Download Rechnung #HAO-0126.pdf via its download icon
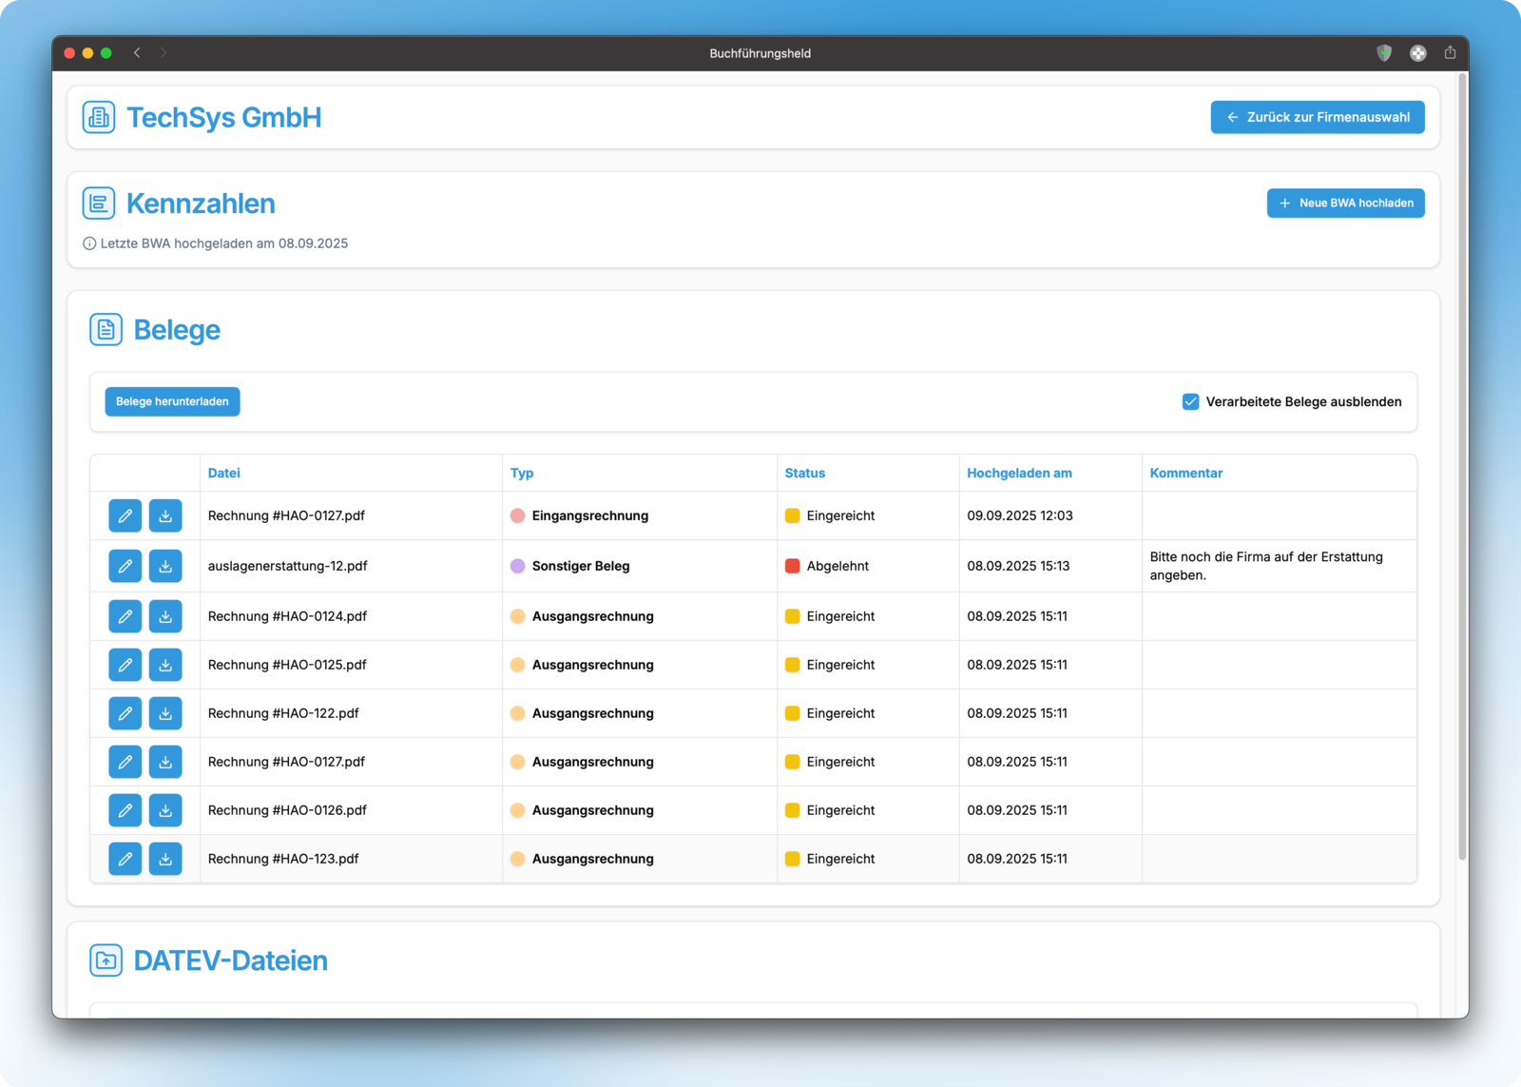The image size is (1521, 1087). click(165, 810)
